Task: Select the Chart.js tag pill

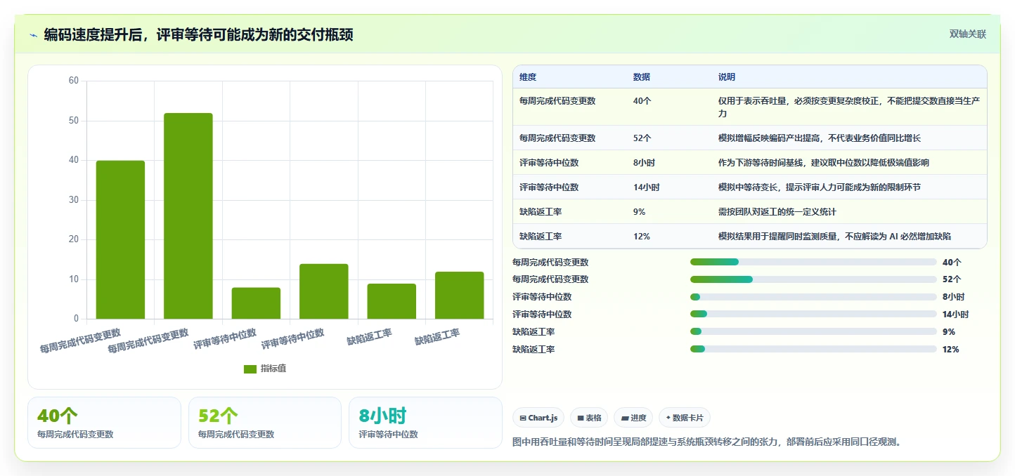Action: click(538, 418)
